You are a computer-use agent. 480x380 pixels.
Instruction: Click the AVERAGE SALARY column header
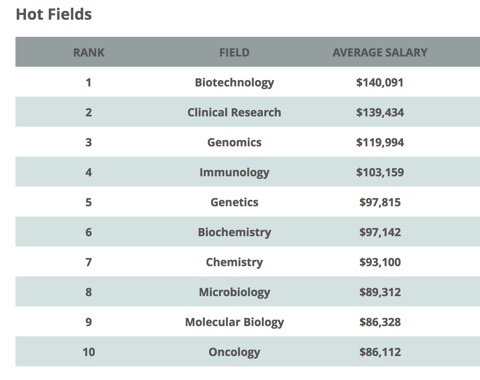[380, 53]
